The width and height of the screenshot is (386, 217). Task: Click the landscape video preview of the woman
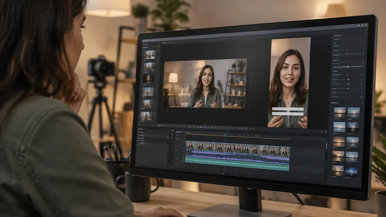[x=205, y=83]
